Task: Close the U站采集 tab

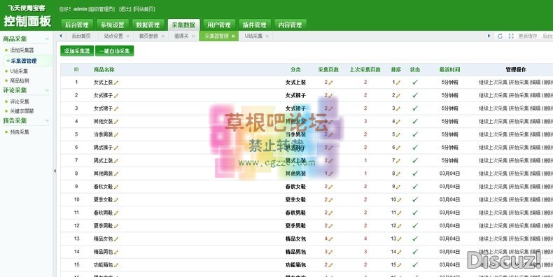Action: click(267, 36)
